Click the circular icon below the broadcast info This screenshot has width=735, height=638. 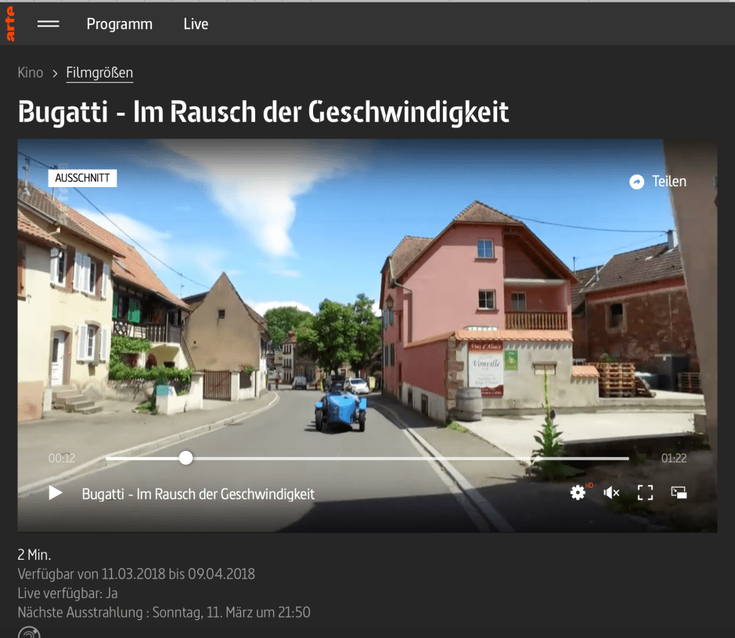[27, 633]
